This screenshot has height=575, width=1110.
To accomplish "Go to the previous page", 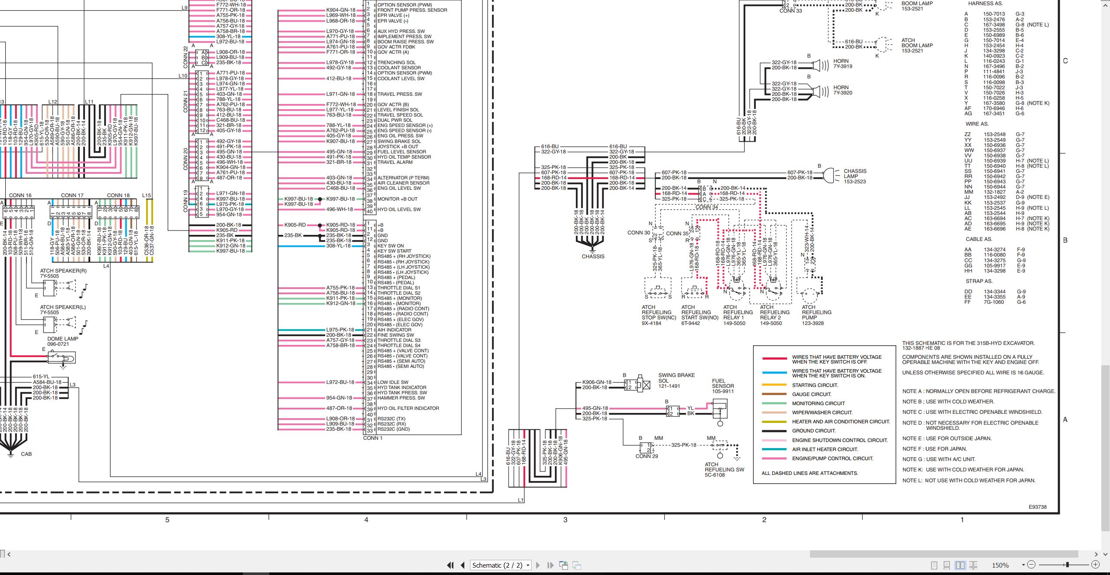I will point(463,565).
